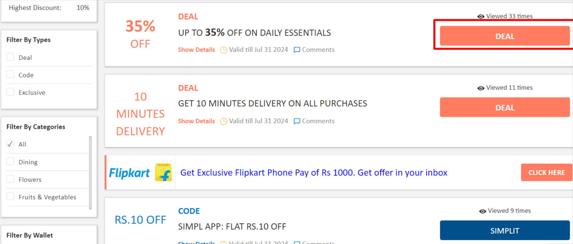Click eye icon beside Viewed 9 times
This screenshot has height=244, width=573.
pyautogui.click(x=482, y=211)
